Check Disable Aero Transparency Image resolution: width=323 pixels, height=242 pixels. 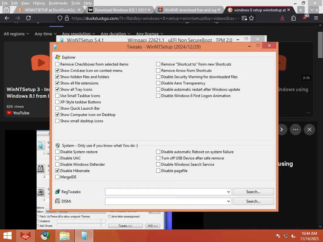tap(158, 83)
